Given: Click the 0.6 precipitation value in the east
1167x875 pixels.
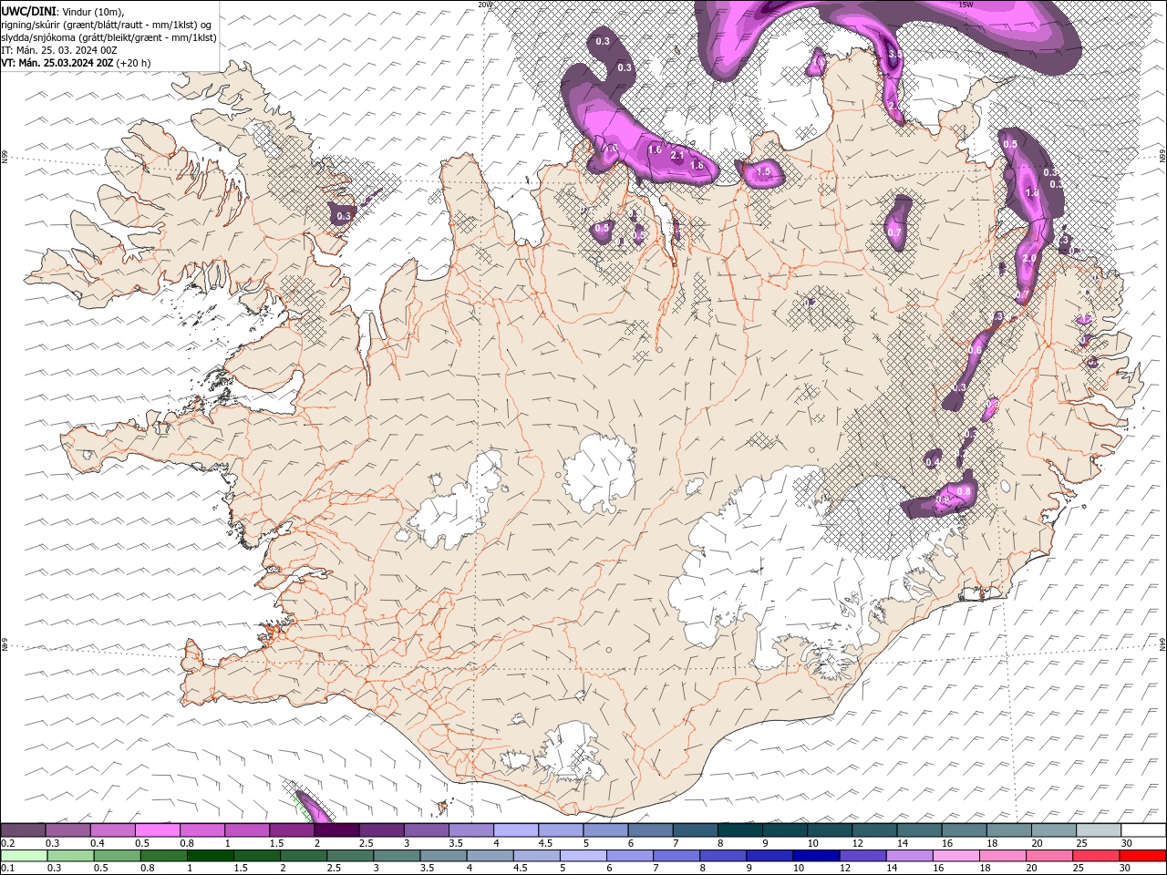Looking at the screenshot, I should [x=976, y=351].
